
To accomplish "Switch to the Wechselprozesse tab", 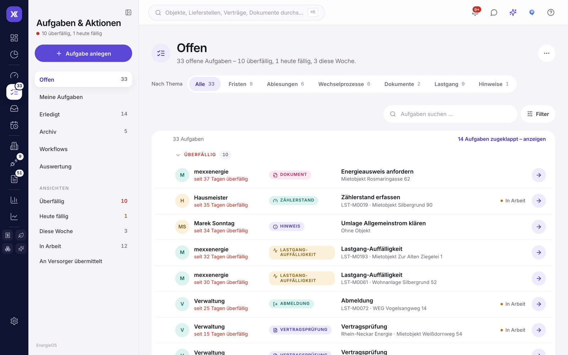I will (344, 84).
